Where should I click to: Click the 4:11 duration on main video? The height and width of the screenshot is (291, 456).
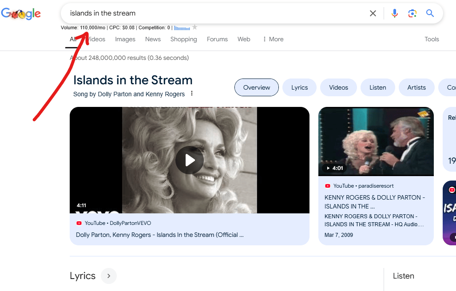point(81,205)
